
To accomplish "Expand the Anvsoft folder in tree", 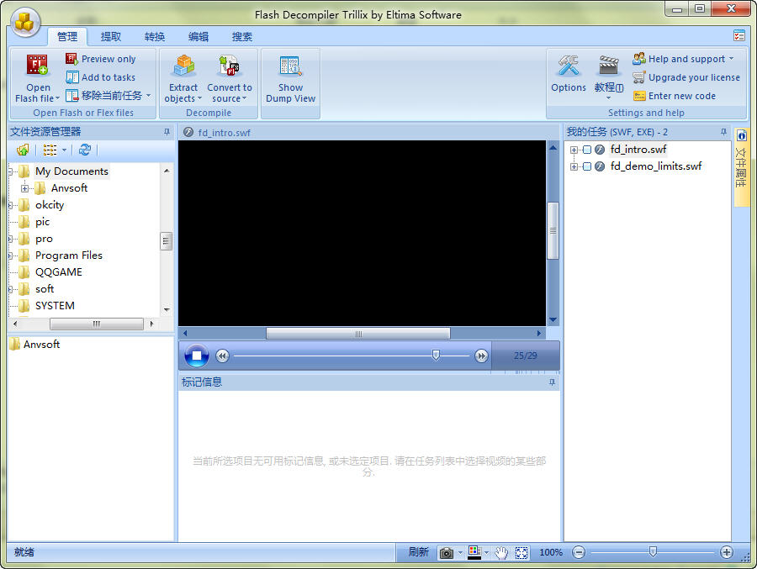I will (x=25, y=188).
